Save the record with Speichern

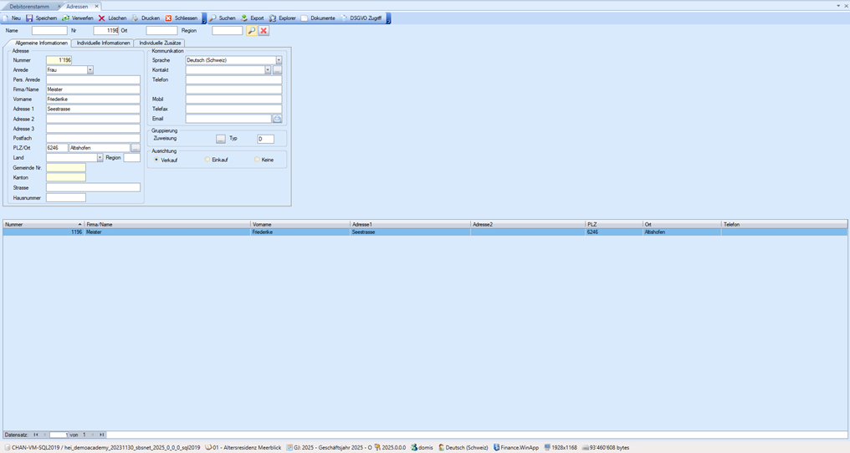41,18
